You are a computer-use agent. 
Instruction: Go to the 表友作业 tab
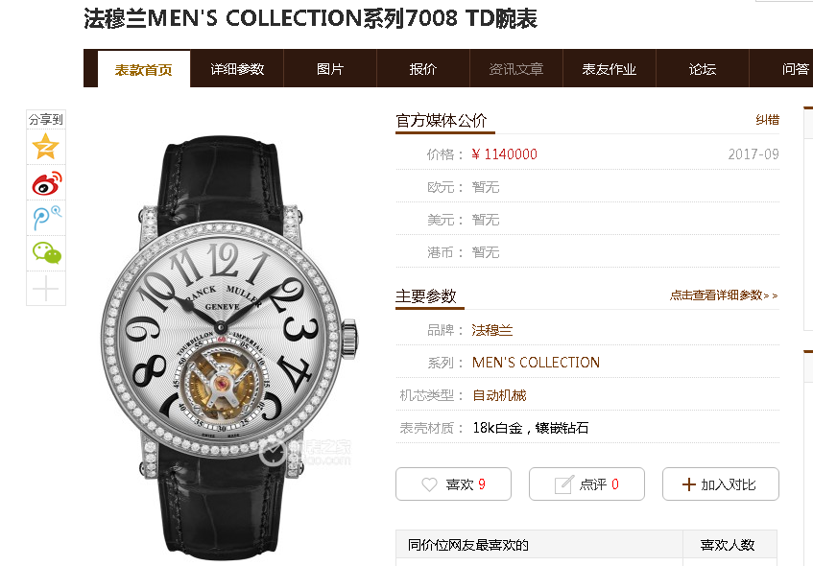pos(610,69)
